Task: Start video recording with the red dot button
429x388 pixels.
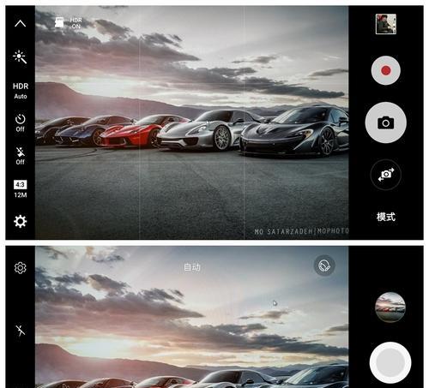Action: click(386, 70)
